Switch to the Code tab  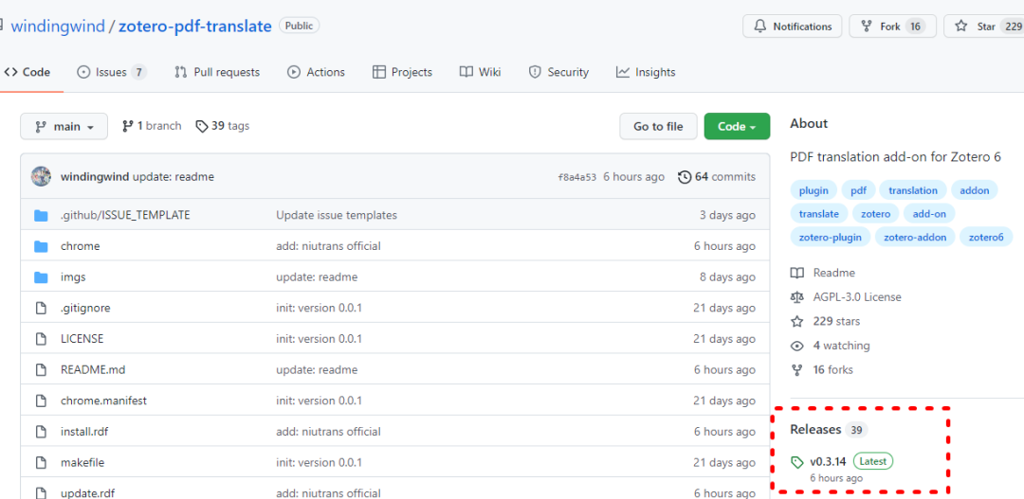[x=27, y=72]
